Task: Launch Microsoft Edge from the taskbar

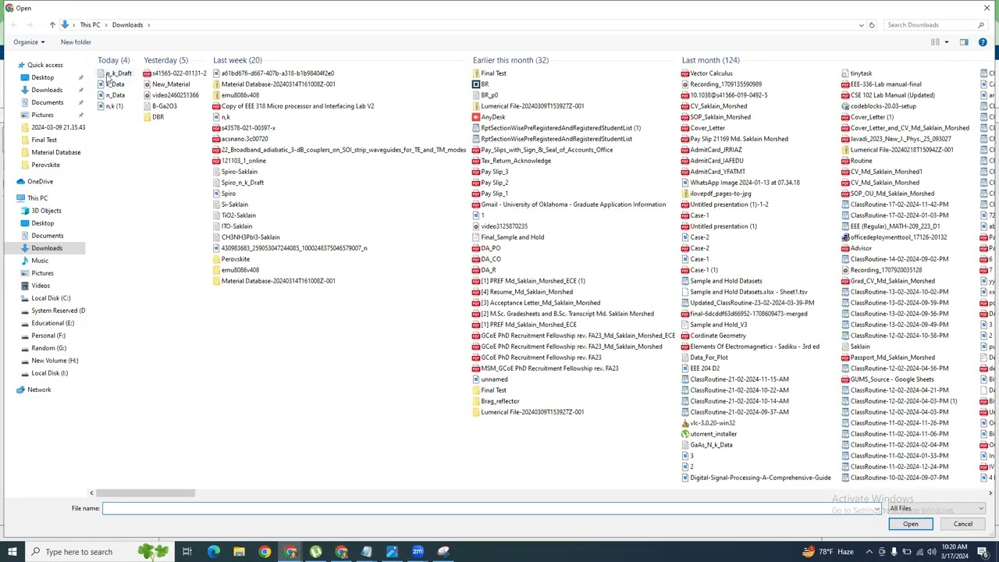Action: [213, 552]
